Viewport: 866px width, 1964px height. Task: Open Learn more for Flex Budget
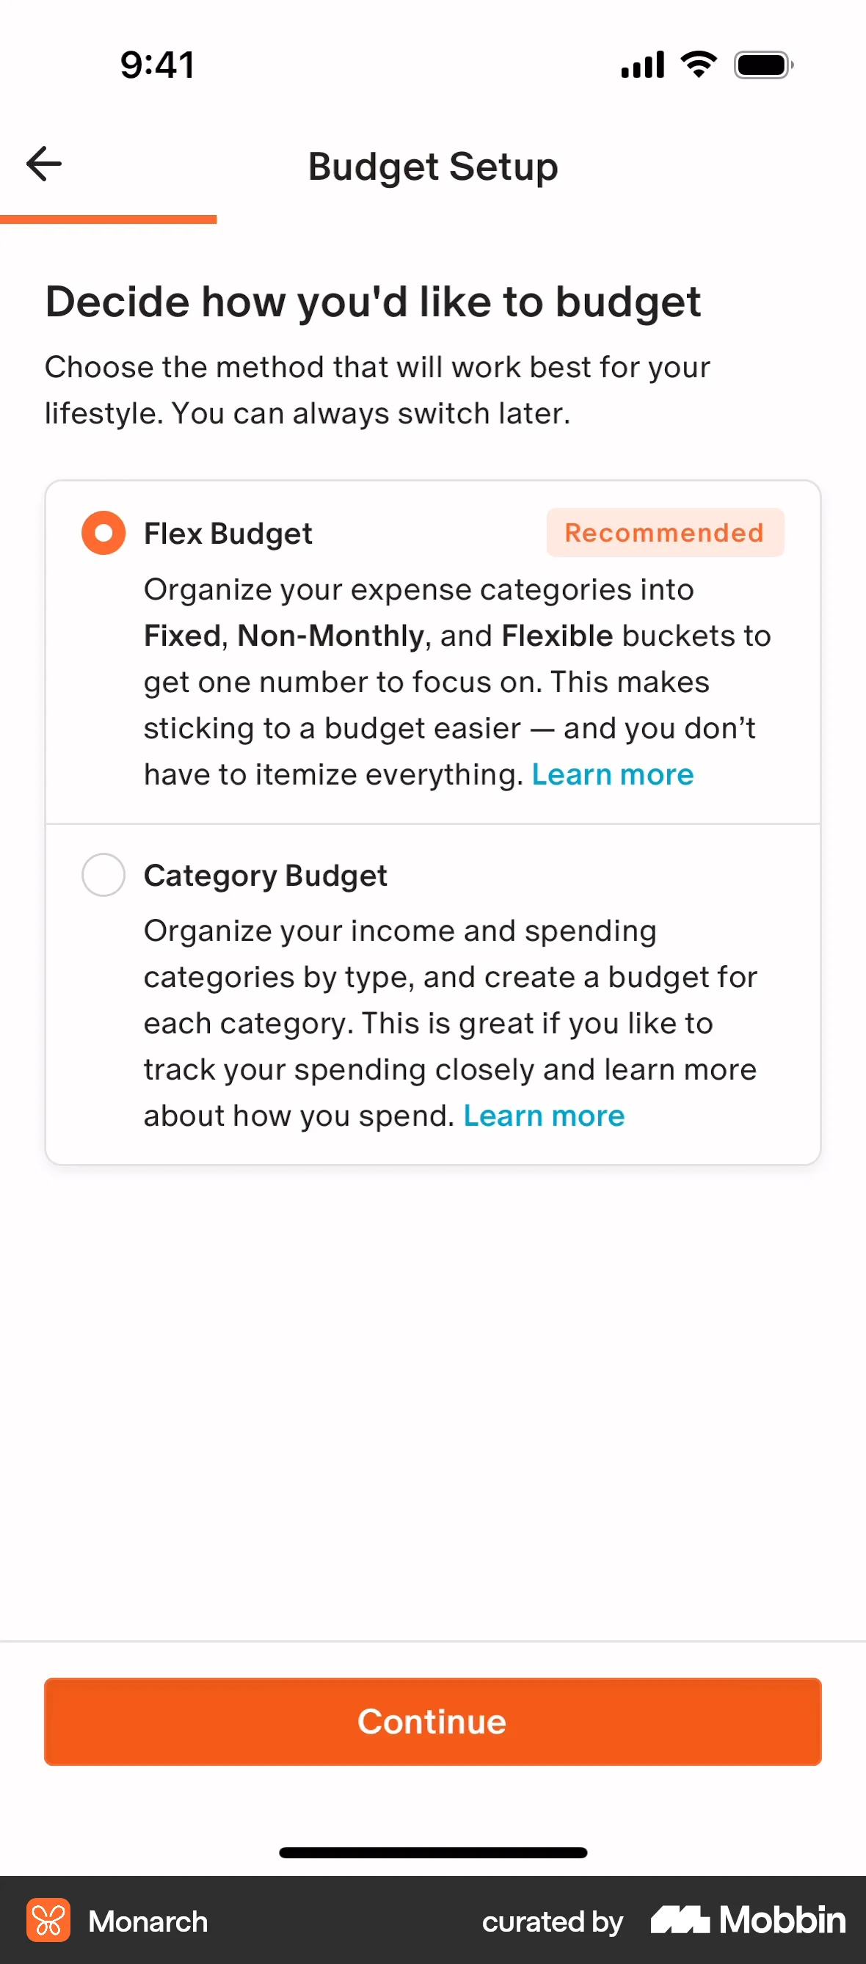coord(612,774)
